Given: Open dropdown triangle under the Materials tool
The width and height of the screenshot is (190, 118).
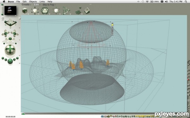Looking at the screenshot, I should click(x=28, y=14).
